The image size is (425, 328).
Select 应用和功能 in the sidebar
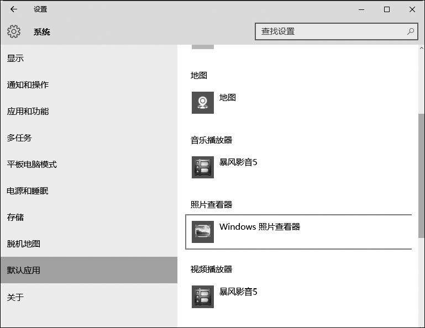[x=89, y=112]
